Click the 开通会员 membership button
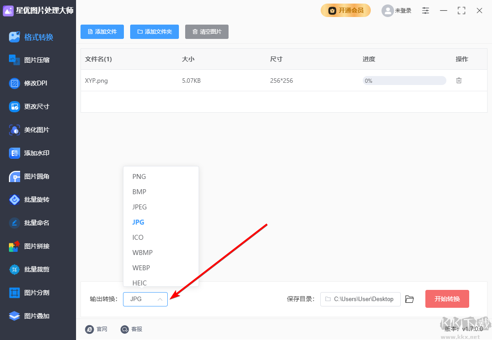Viewport: 492px width, 340px height. (345, 10)
